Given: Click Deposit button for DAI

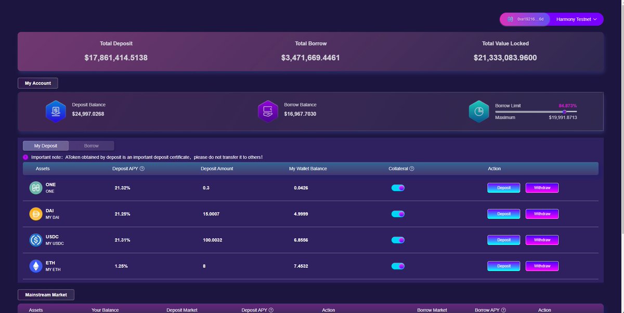Looking at the screenshot, I should [x=504, y=214].
